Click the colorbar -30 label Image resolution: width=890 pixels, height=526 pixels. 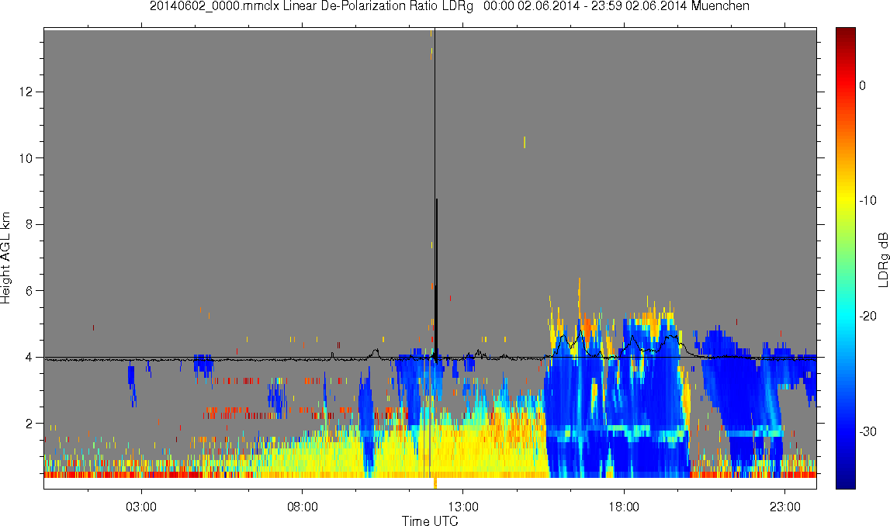pos(867,432)
